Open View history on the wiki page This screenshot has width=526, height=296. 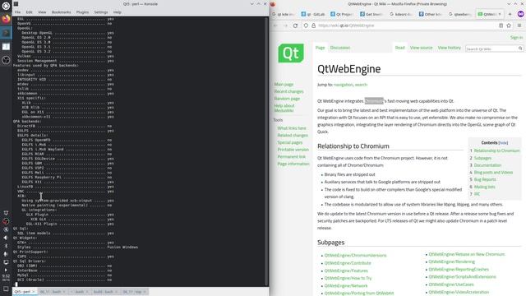click(x=450, y=48)
